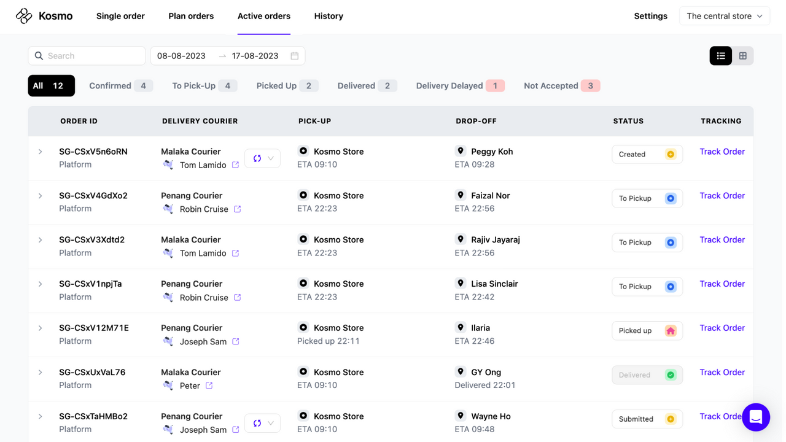Click blue To Pickup icon for SG-CSxV3Xdtd2
786x442 pixels.
tap(671, 242)
